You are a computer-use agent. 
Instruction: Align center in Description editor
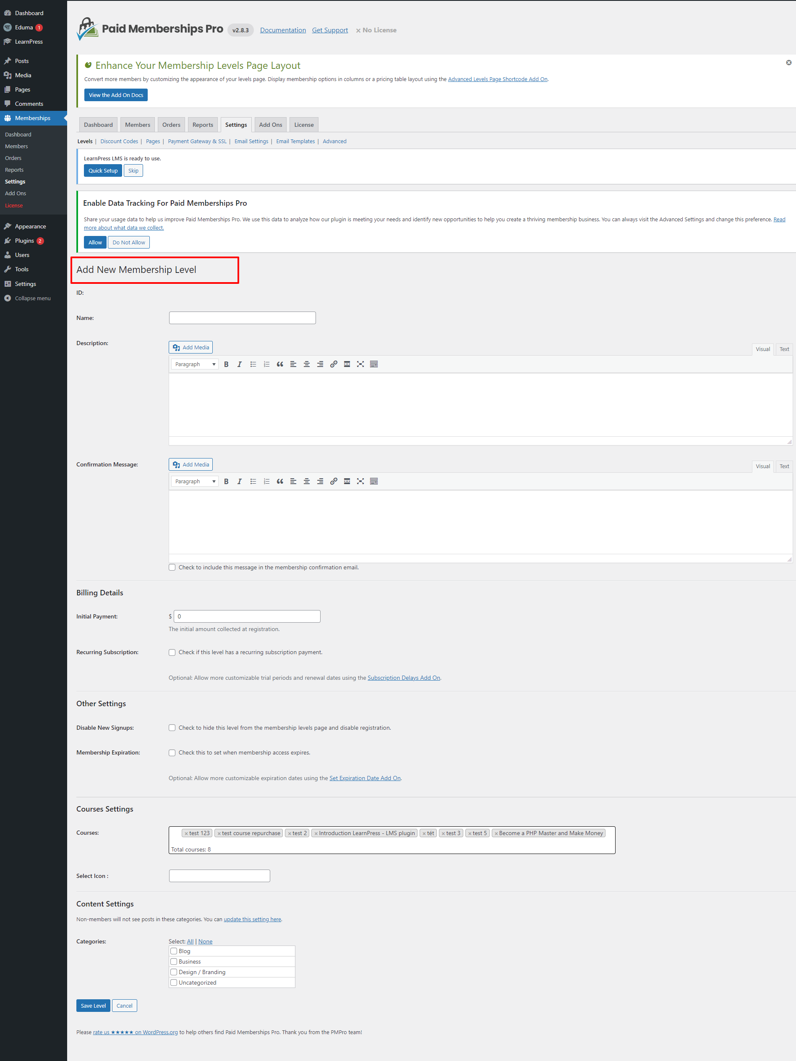[x=307, y=364]
